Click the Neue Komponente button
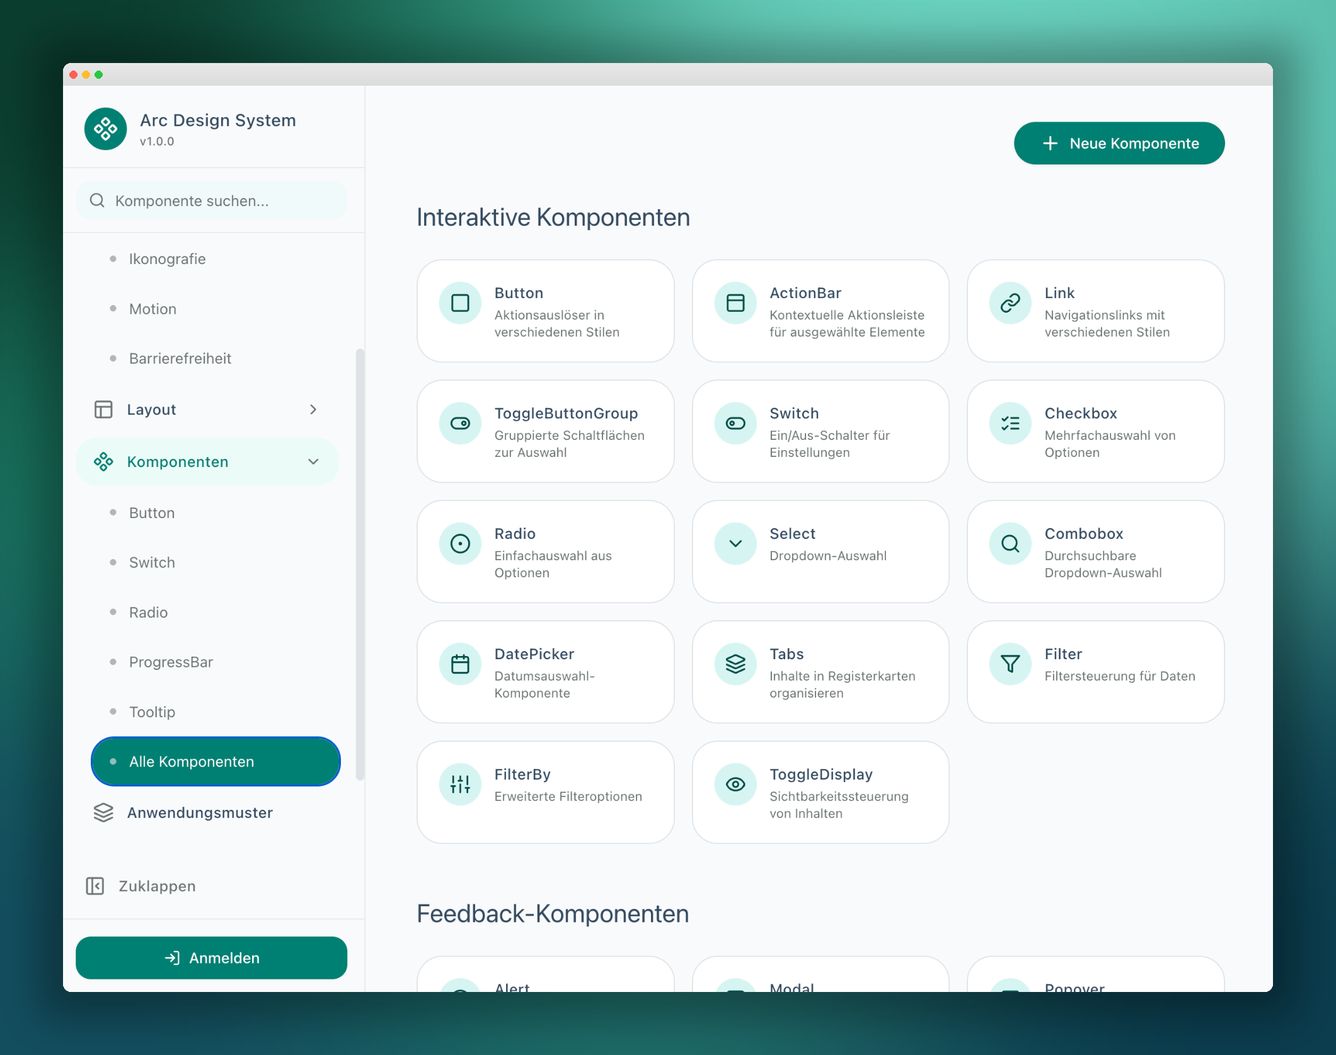The width and height of the screenshot is (1336, 1055). pyautogui.click(x=1119, y=143)
